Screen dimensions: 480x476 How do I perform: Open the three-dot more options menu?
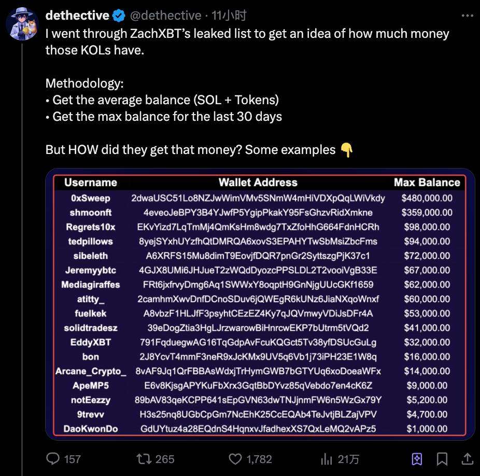pos(467,16)
